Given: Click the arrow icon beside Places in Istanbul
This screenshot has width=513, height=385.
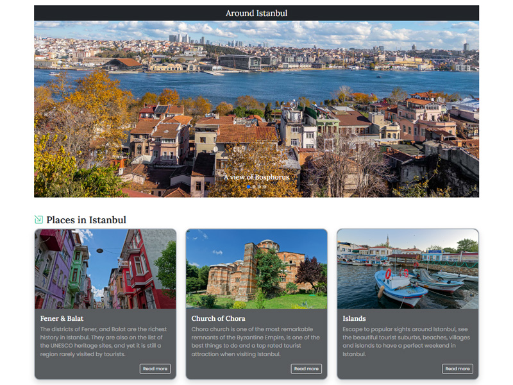Looking at the screenshot, I should tap(38, 219).
